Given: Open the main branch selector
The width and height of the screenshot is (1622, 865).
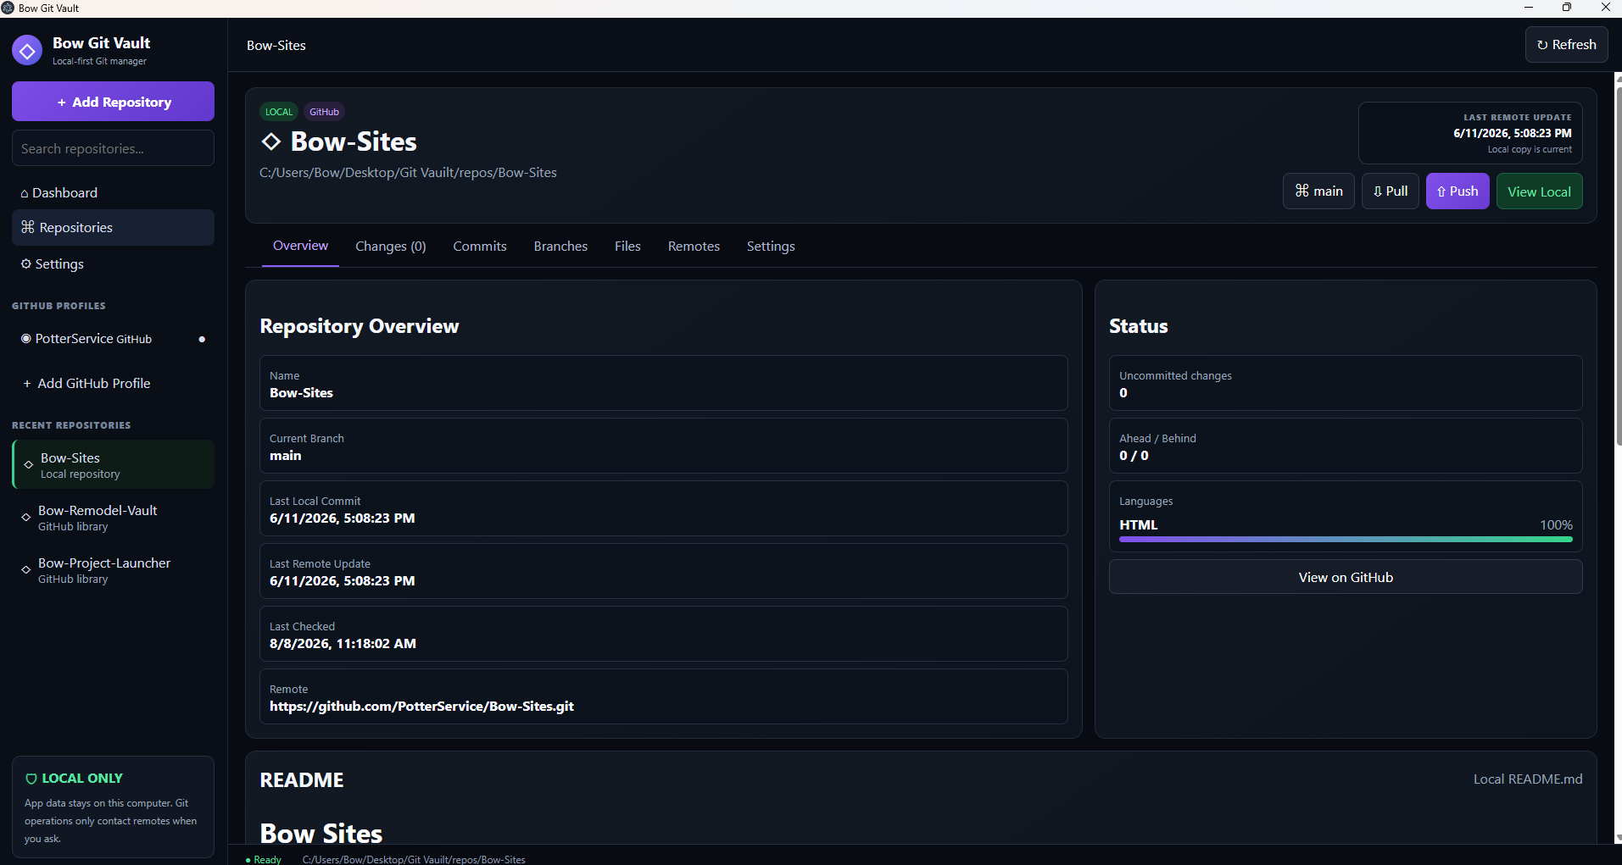Looking at the screenshot, I should point(1318,191).
